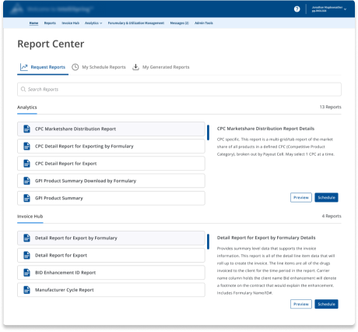
Task: Open Formulary & Utilization Management menu
Action: click(136, 23)
